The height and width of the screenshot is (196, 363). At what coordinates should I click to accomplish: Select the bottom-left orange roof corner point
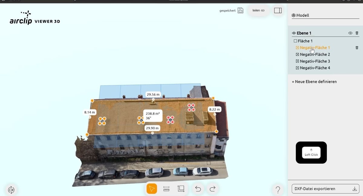(x=87, y=135)
